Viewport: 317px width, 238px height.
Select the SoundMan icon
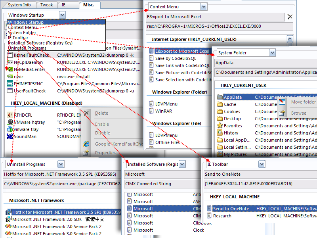click(x=10, y=136)
